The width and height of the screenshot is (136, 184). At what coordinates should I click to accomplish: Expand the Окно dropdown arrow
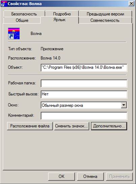[124, 105]
